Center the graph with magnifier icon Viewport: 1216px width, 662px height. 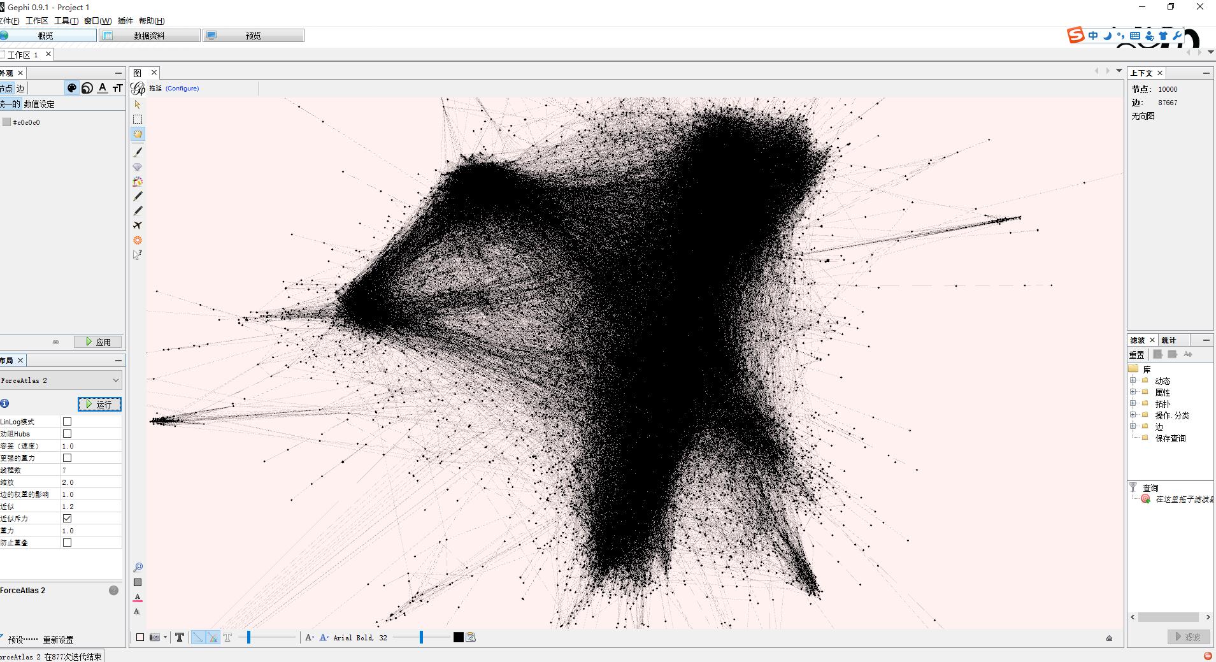click(x=138, y=567)
